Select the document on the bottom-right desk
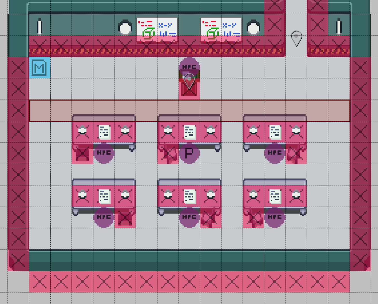Image resolution: width=378 pixels, height=304 pixels. [275, 197]
